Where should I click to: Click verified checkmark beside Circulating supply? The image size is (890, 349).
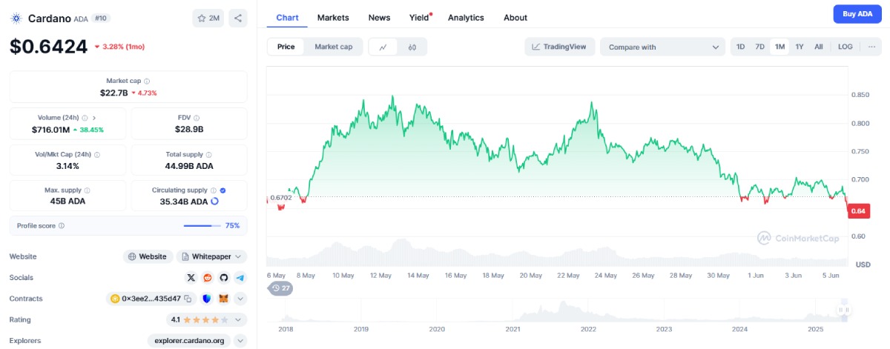(222, 190)
